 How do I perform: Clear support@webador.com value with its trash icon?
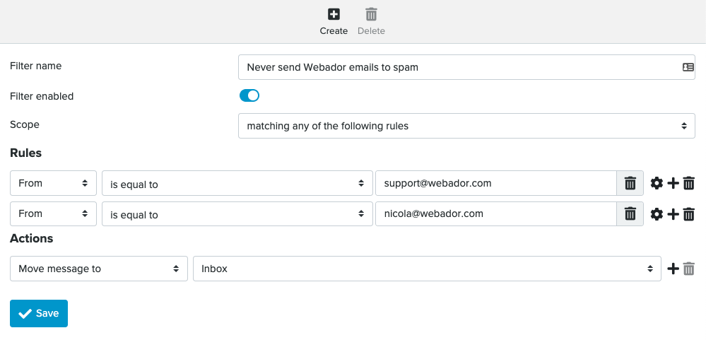630,183
